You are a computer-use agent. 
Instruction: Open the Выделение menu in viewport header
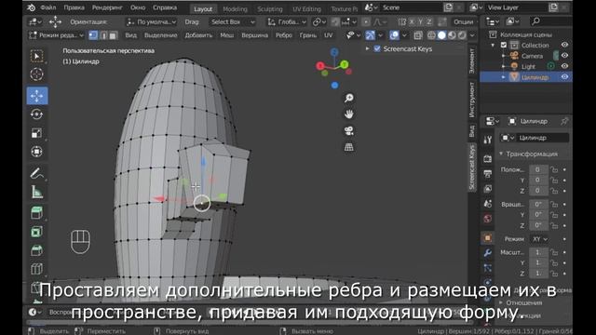(x=160, y=35)
